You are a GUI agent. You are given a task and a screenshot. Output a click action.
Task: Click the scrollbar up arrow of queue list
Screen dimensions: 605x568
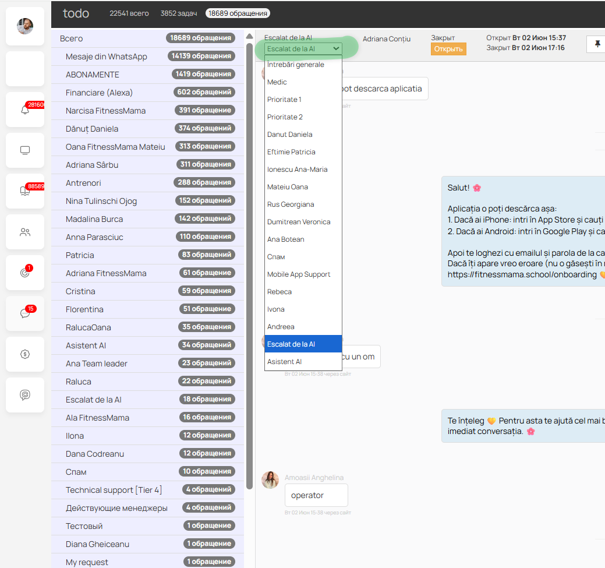point(250,36)
